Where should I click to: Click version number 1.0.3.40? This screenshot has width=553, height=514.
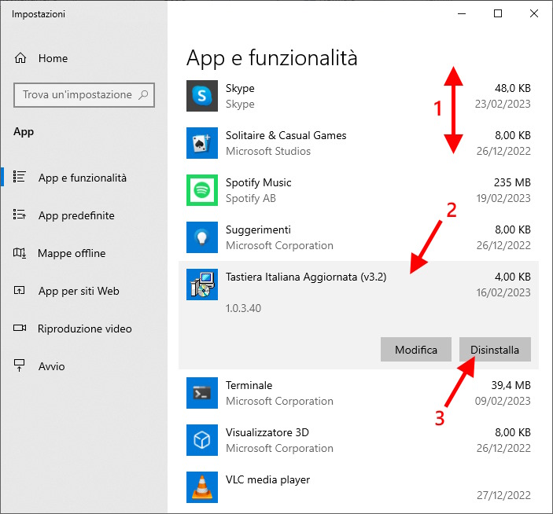pos(243,308)
